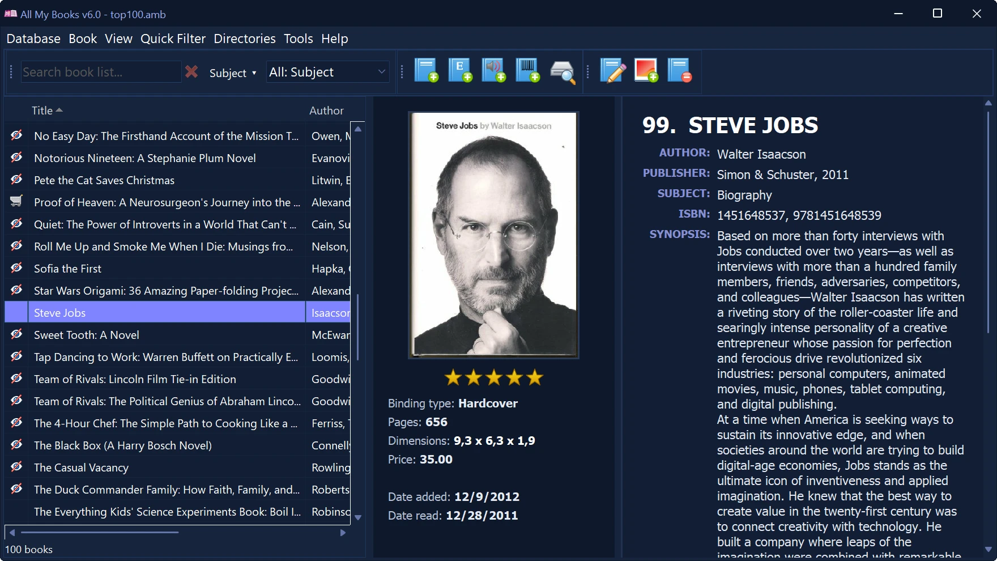This screenshot has width=997, height=561.
Task: Select the book "The Casual Vacancy"
Action: pyautogui.click(x=81, y=467)
